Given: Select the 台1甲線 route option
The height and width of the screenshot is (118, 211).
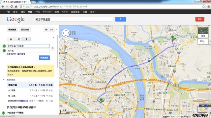Looking at the screenshot, I should click(x=30, y=90).
